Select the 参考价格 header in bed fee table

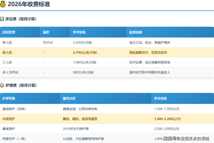point(79,32)
